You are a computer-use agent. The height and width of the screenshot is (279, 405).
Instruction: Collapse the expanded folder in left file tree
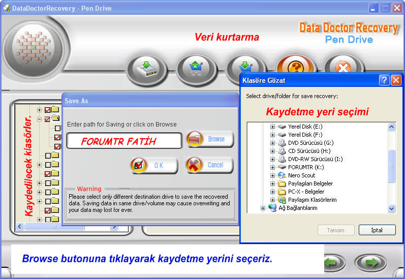[39, 119]
